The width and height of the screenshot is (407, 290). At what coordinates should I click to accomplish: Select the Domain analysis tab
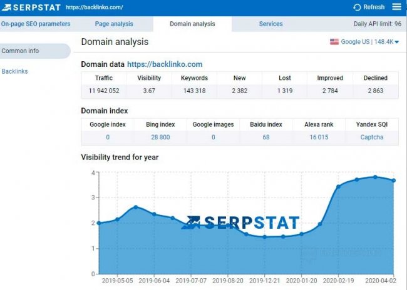[192, 24]
